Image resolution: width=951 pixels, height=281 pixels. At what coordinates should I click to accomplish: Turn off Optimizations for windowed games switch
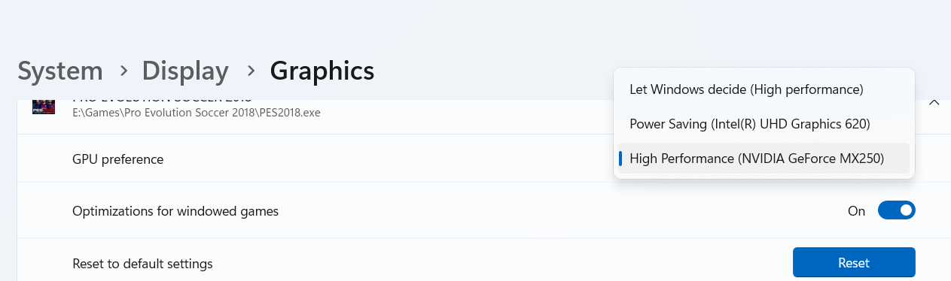[896, 210]
